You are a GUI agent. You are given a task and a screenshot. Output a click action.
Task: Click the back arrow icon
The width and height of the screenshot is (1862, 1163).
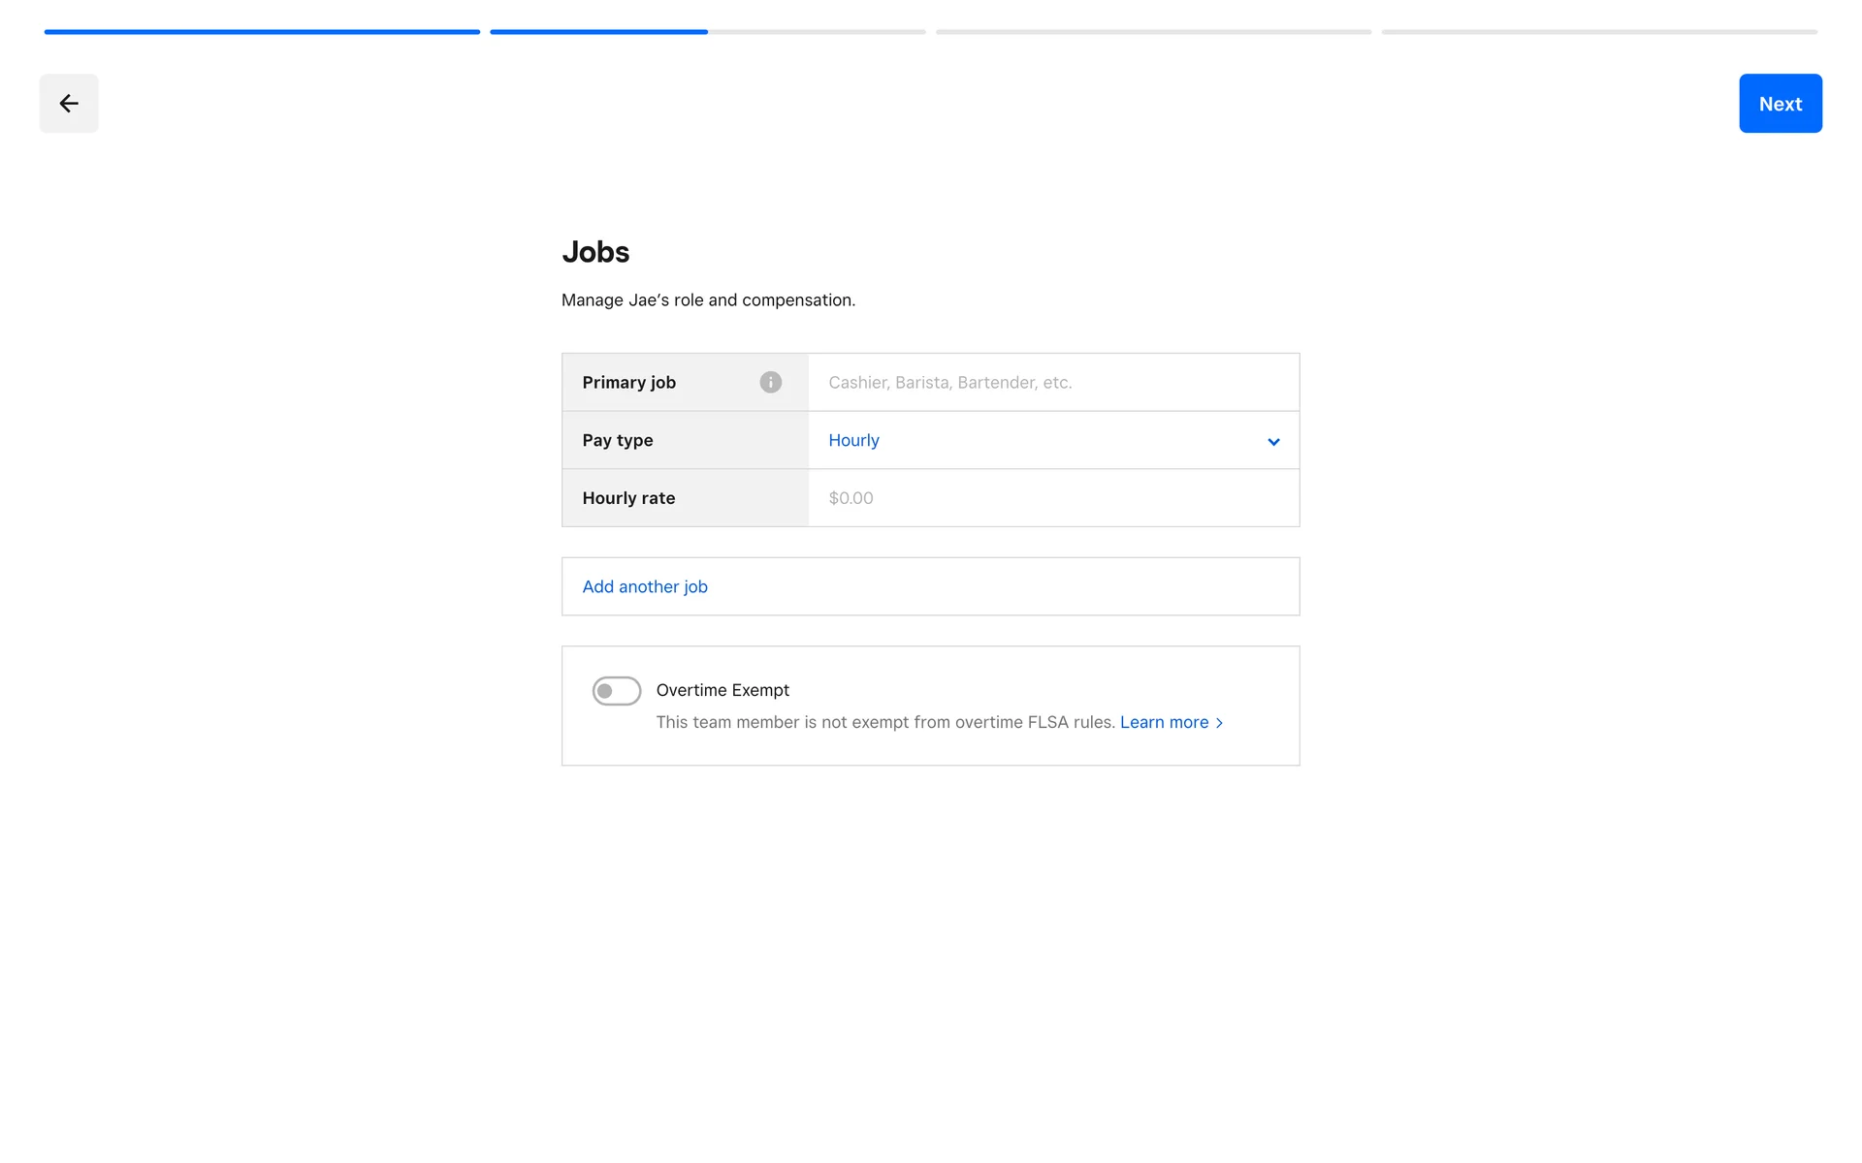pyautogui.click(x=69, y=104)
